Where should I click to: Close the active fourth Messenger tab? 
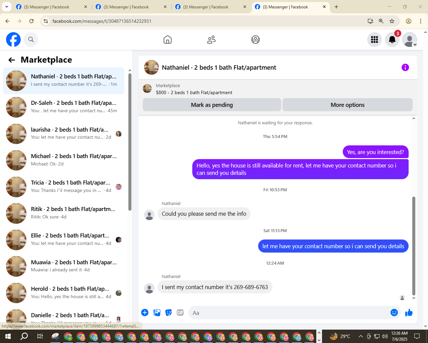point(324,7)
